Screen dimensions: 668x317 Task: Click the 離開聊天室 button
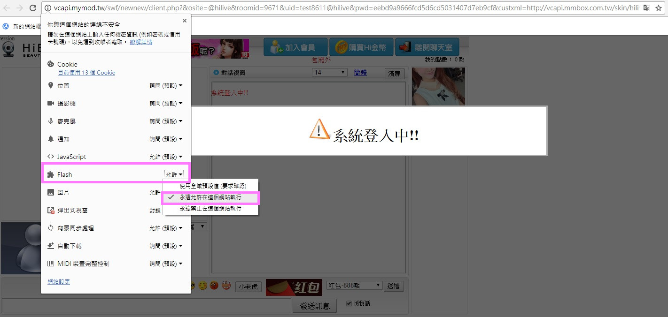[427, 47]
